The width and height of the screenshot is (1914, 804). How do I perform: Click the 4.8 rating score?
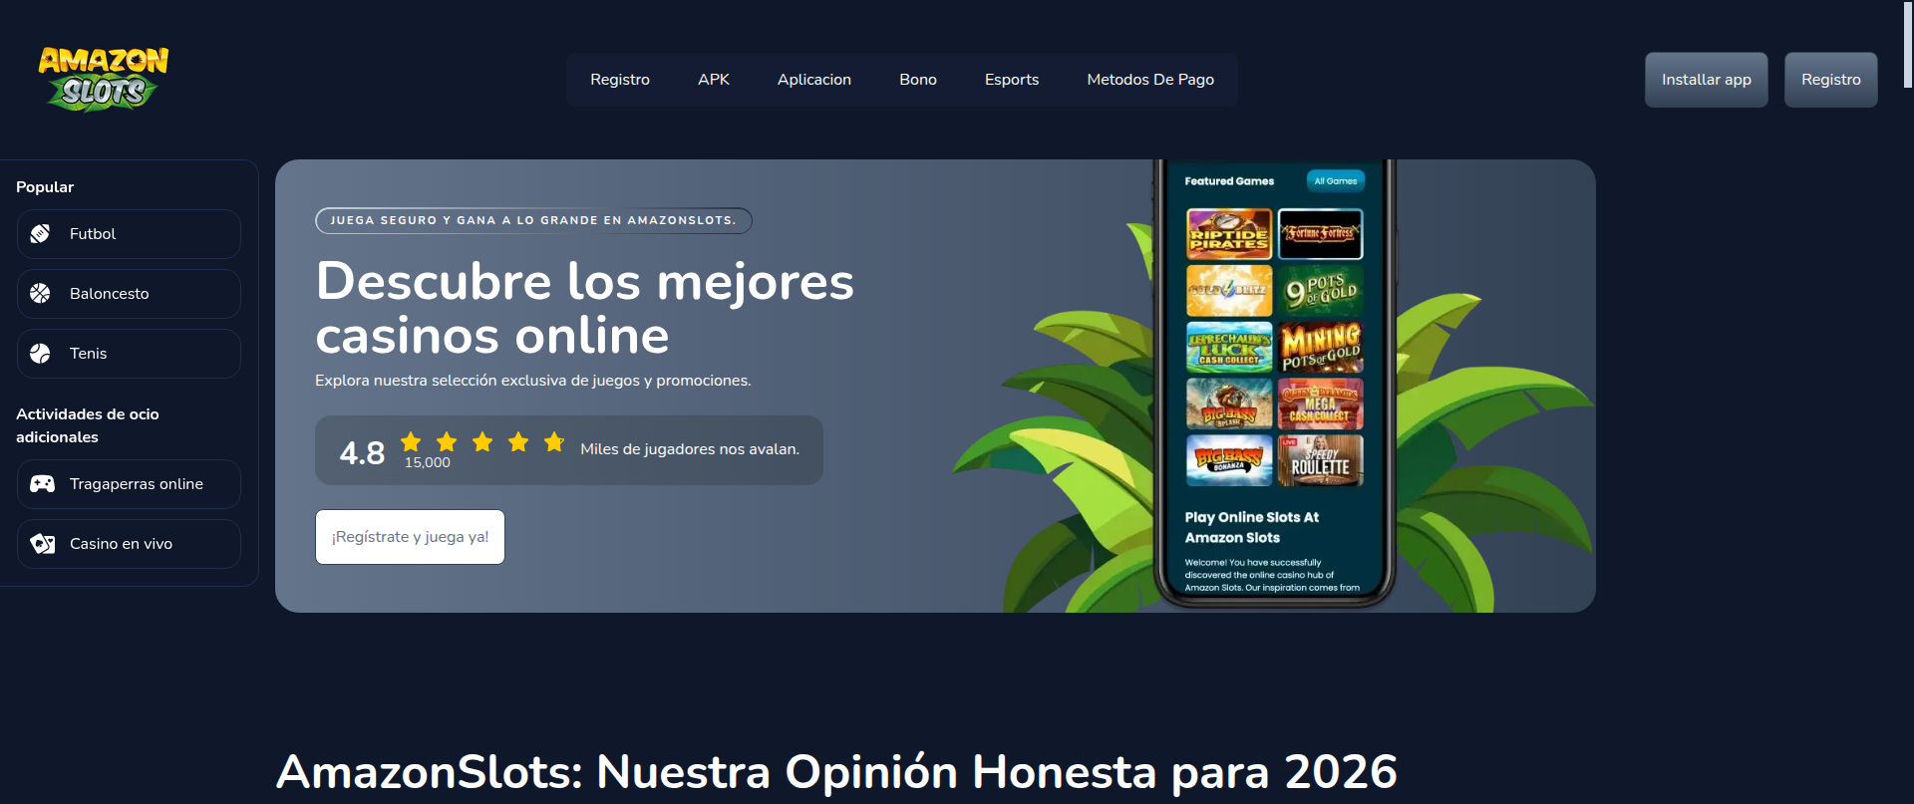tap(362, 453)
